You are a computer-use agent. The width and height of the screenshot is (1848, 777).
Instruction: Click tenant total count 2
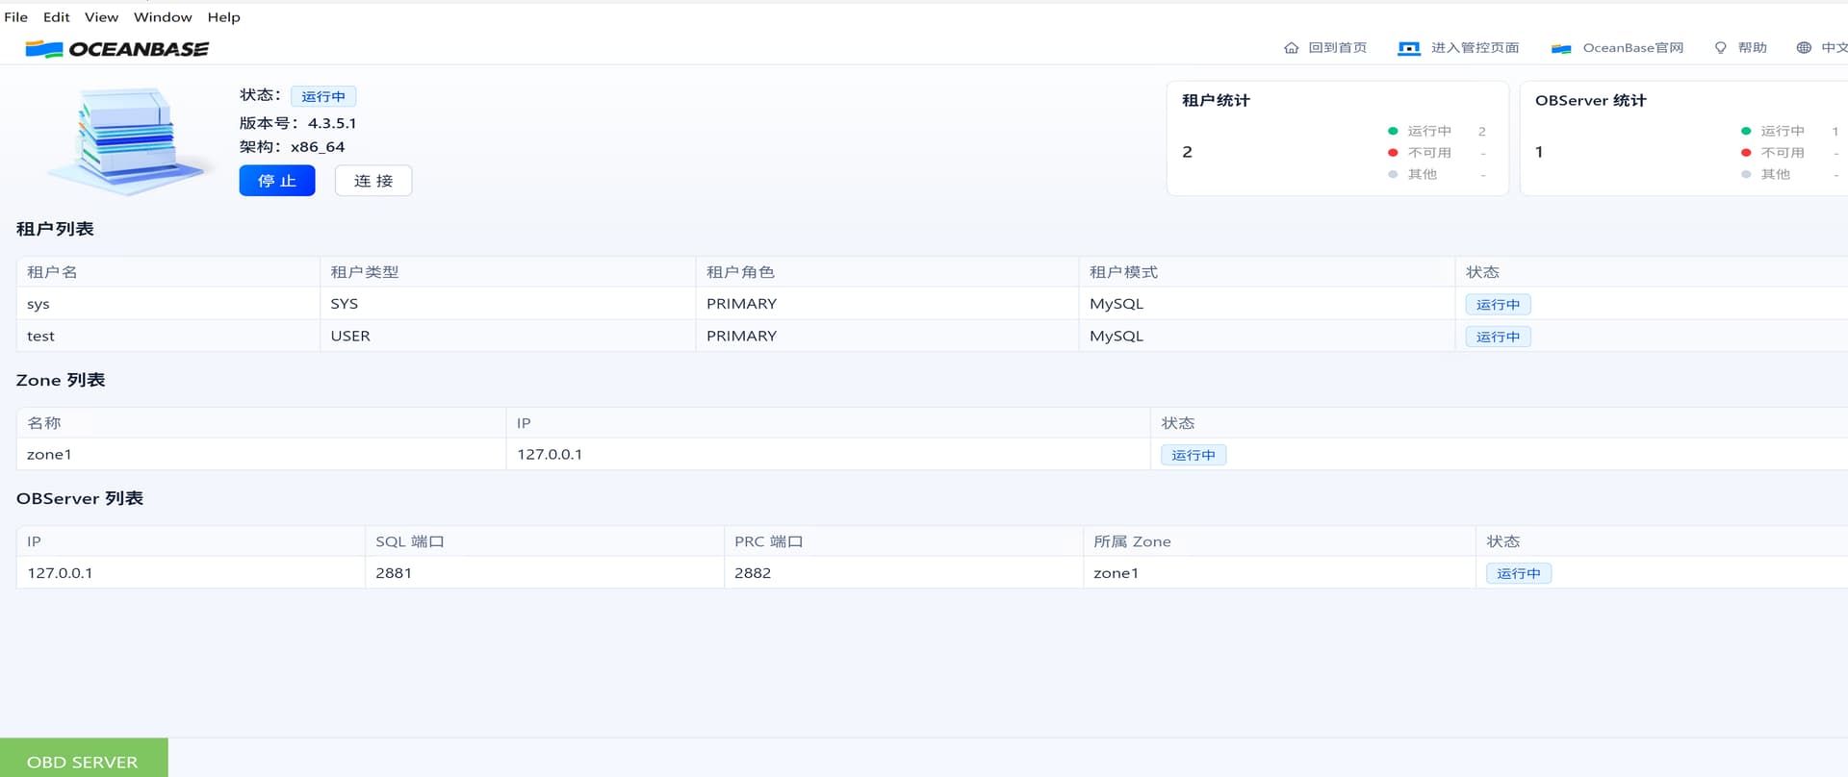pos(1187,152)
